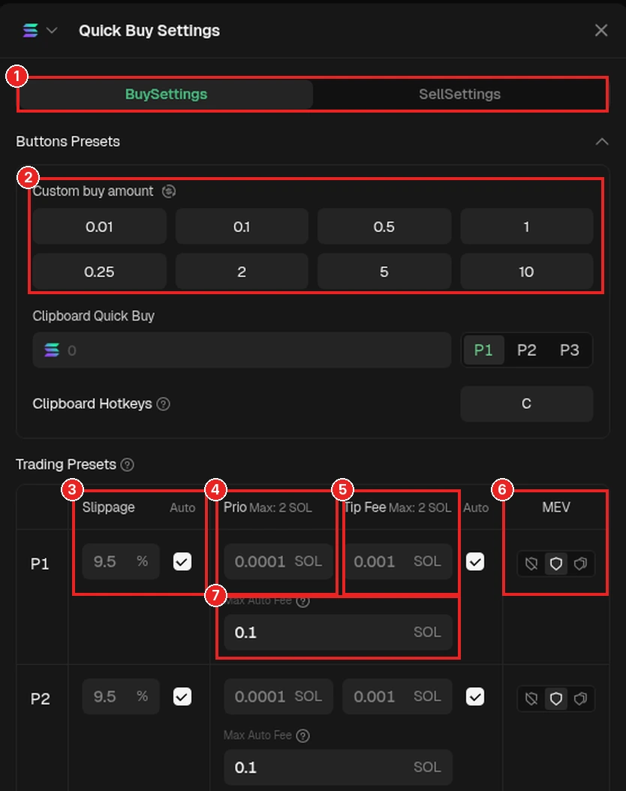Click the P1 slippage percentage field
This screenshot has width=626, height=791.
click(121, 561)
